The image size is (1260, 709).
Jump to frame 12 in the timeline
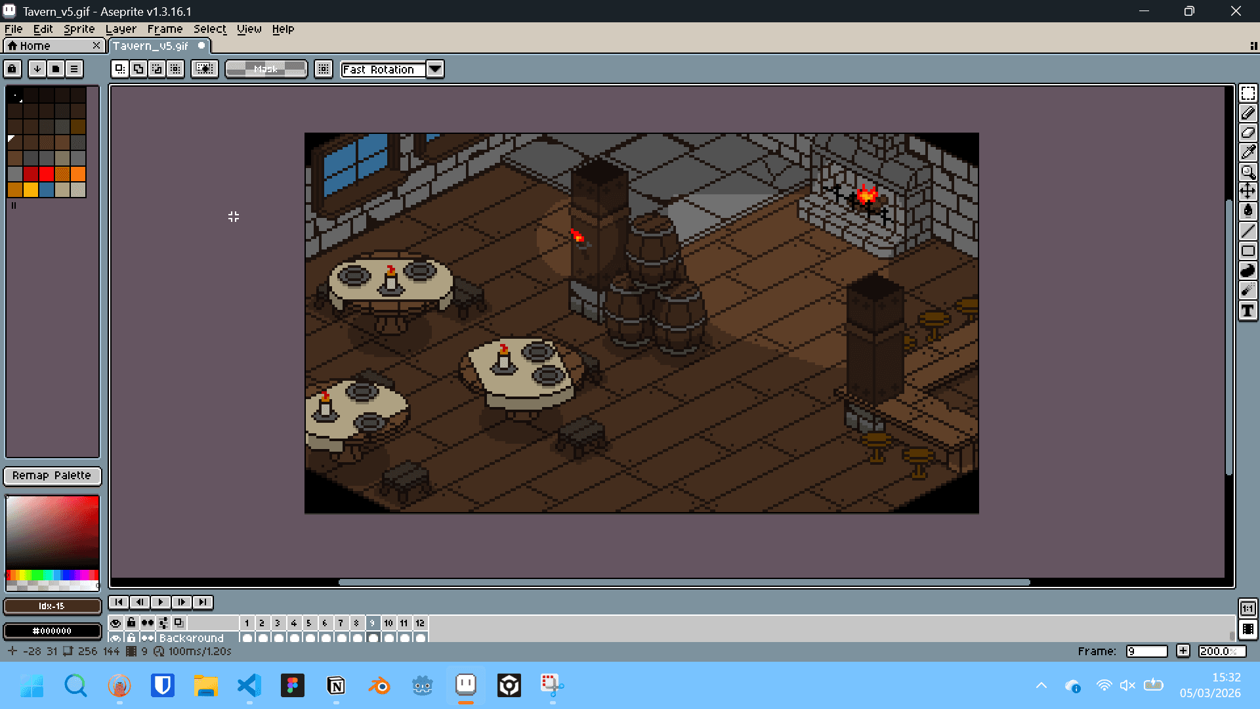[420, 623]
